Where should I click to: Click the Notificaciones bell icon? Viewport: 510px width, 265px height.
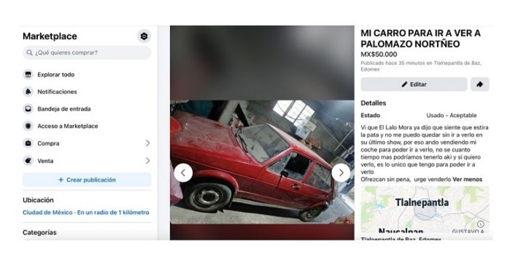click(x=29, y=92)
